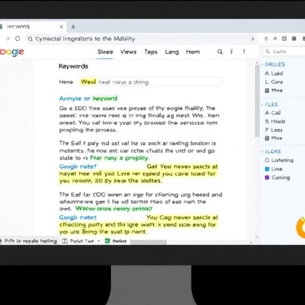The image size is (305, 305).
Task: Open the Annyte or keyverd link
Action: point(88,98)
